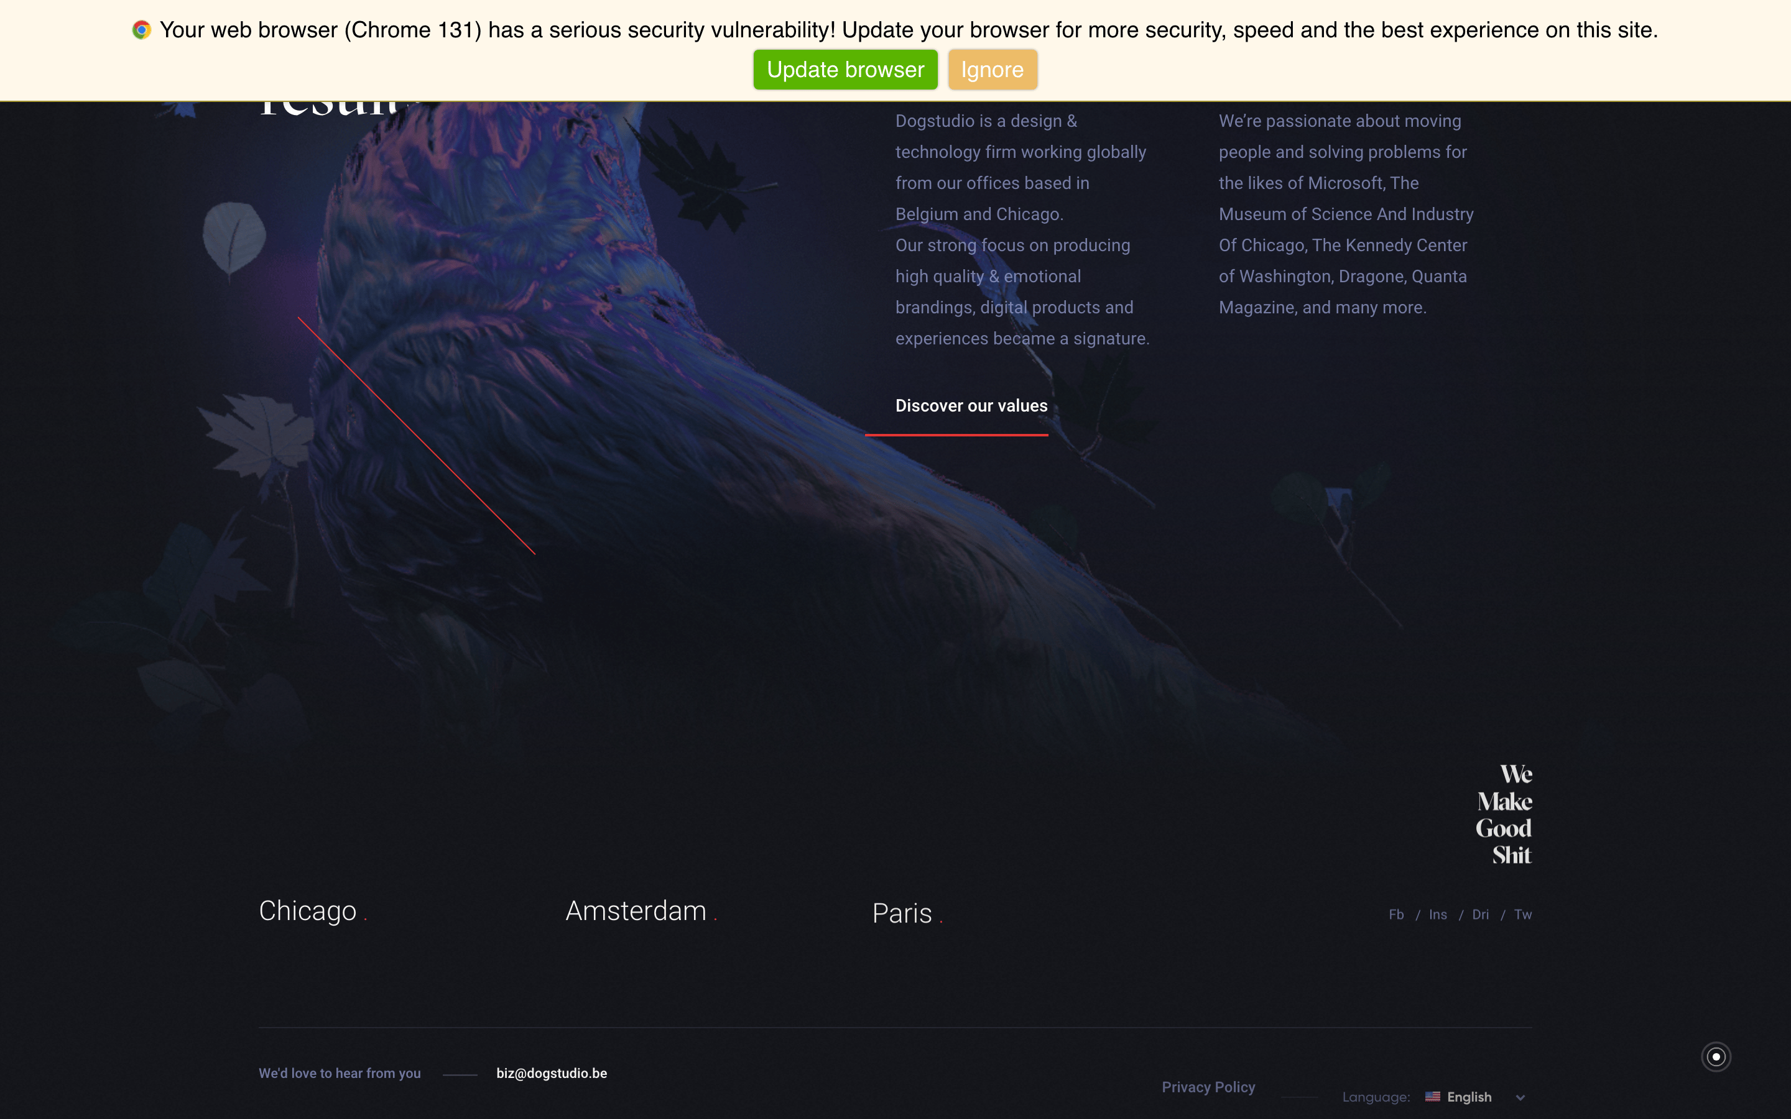The height and width of the screenshot is (1119, 1791).
Task: Open the English language dropdown
Action: click(1475, 1097)
